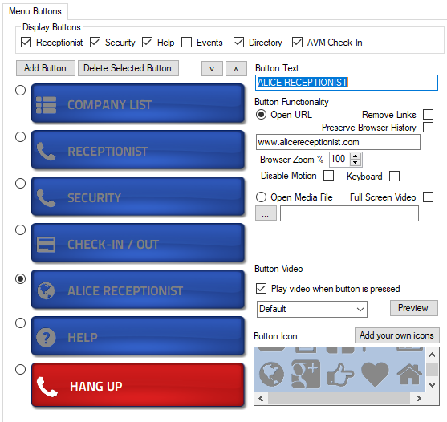Check the Disable Motion box

coord(328,176)
